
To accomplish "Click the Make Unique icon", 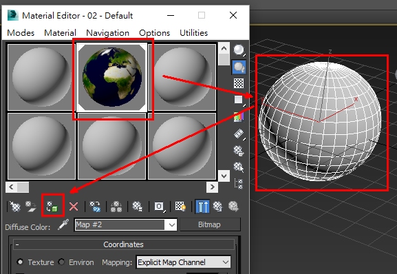I will pyautogui.click(x=116, y=207).
